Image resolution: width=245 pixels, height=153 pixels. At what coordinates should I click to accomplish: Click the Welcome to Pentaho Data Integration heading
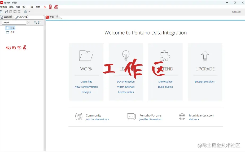tap(146, 33)
